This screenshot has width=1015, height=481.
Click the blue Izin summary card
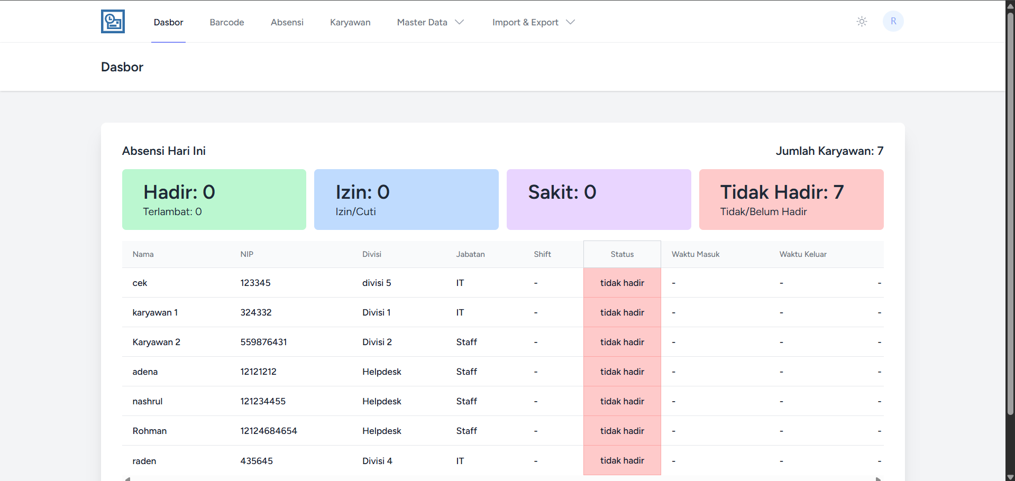[x=406, y=199]
